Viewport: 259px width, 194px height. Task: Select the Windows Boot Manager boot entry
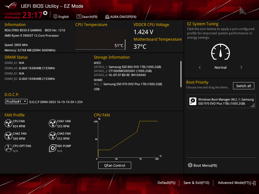click(221, 101)
